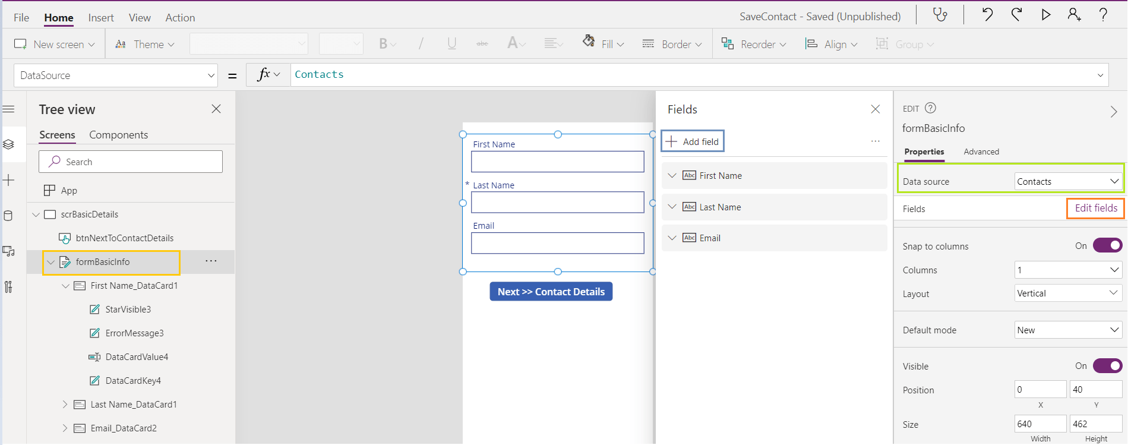Open Tree view layers icon

tap(9, 144)
